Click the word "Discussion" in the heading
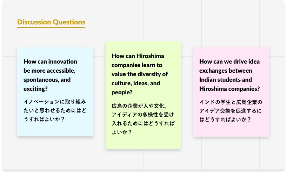The image size is (287, 174). 34,22
